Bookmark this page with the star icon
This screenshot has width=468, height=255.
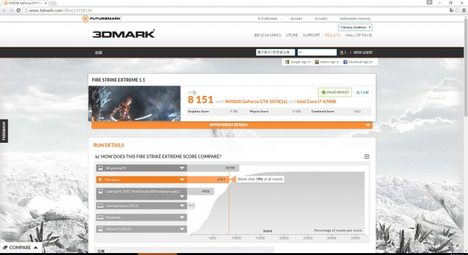coord(457,10)
